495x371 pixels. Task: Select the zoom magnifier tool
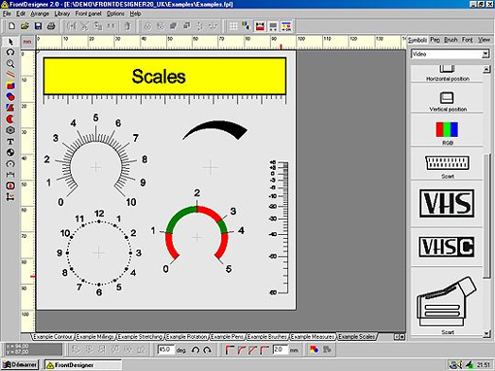pos(11,64)
